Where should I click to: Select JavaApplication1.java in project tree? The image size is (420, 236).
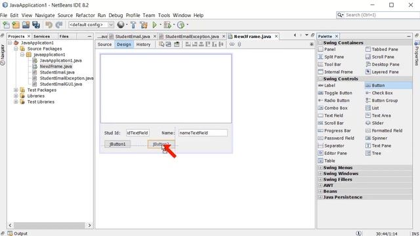click(x=61, y=60)
